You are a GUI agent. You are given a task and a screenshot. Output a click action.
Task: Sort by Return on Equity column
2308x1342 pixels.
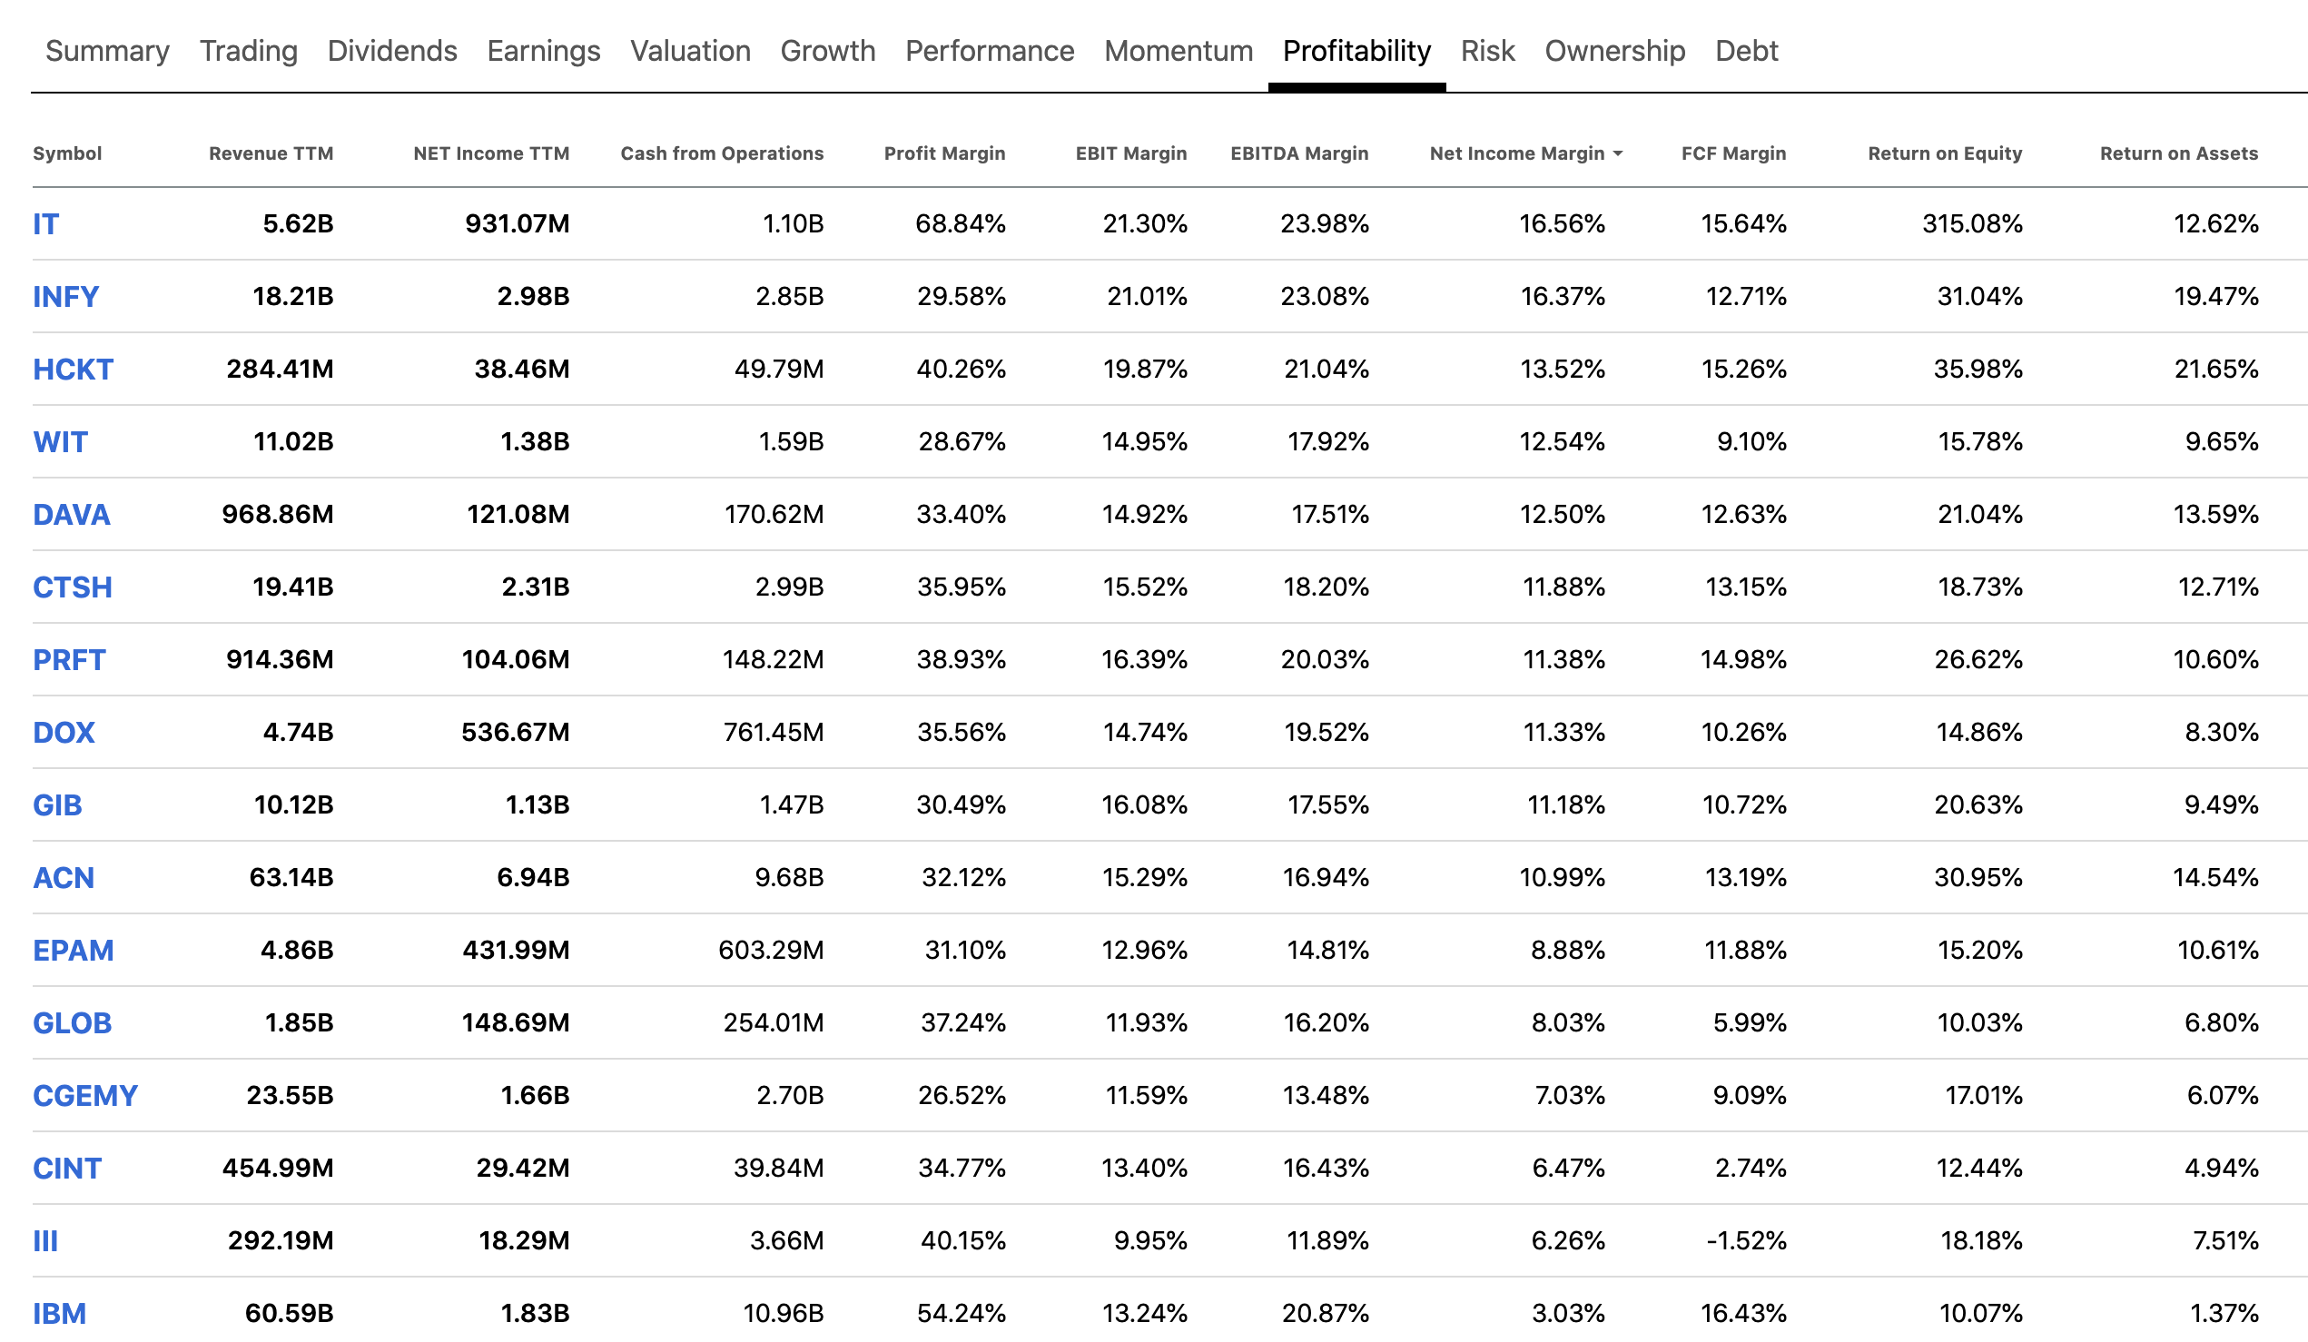[1945, 153]
